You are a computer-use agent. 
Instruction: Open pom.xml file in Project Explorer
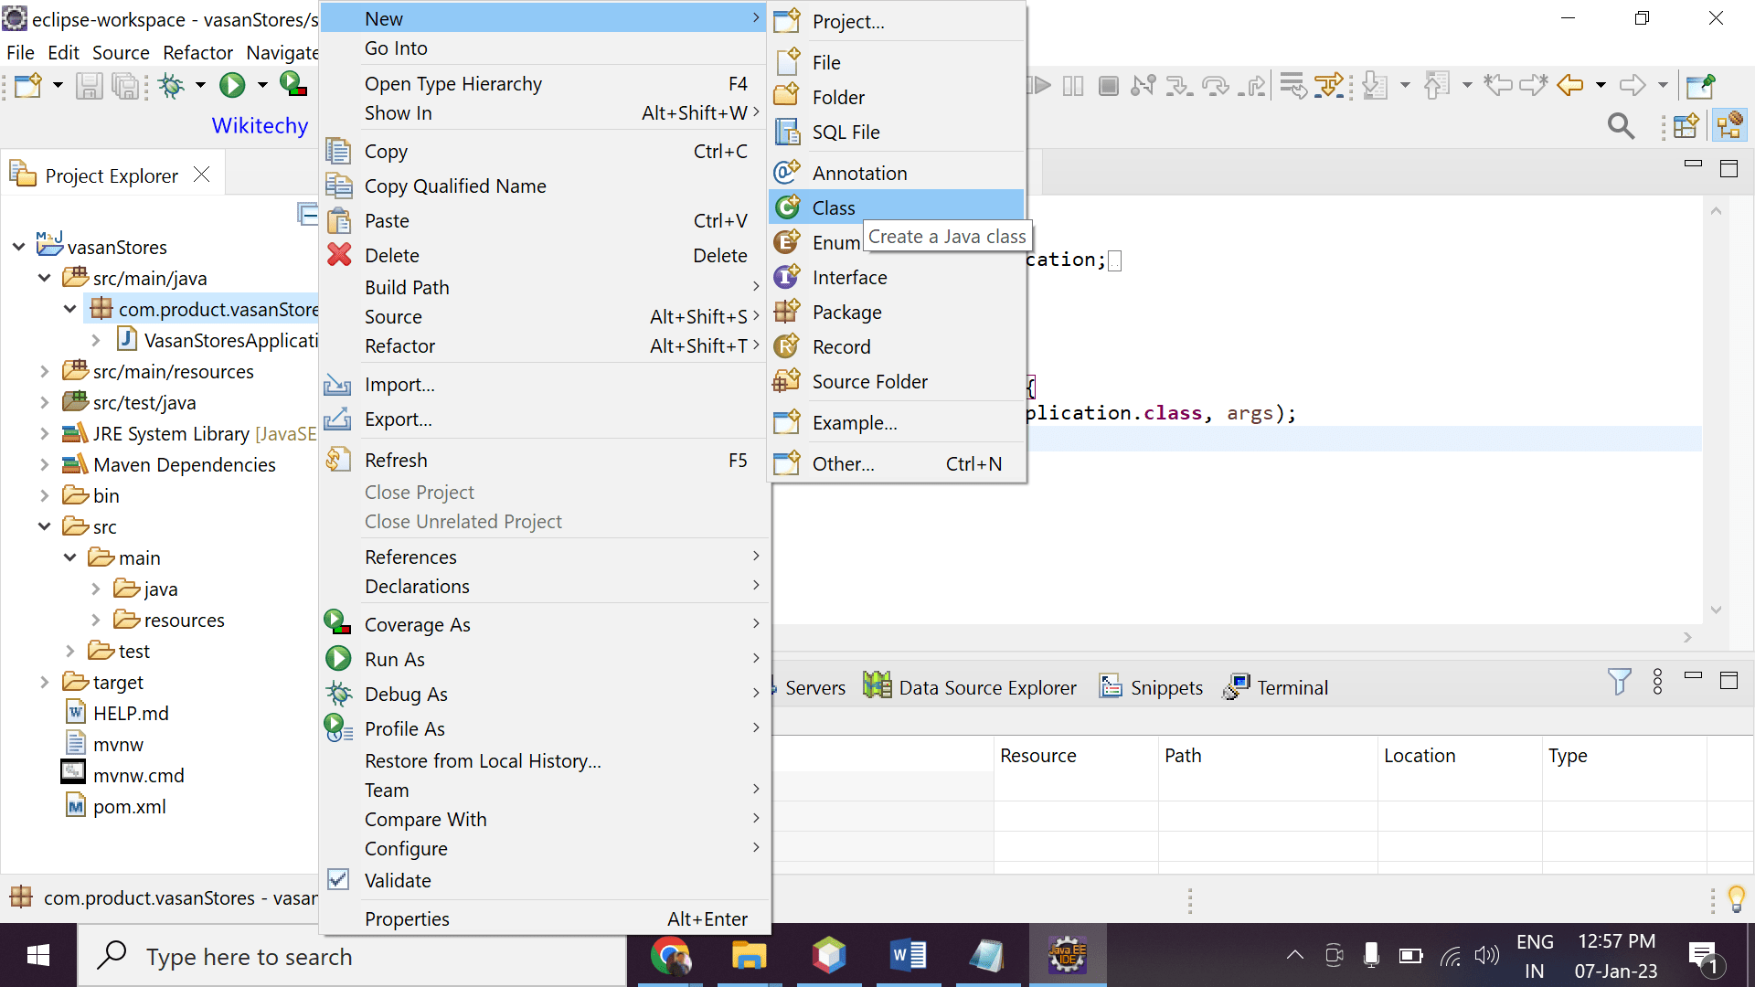pyautogui.click(x=129, y=806)
